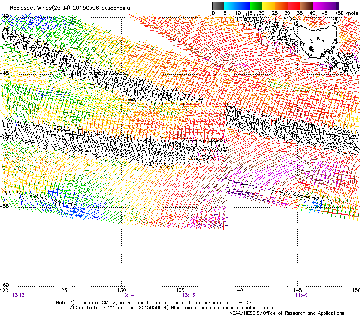This screenshot has width=360, height=316.
Task: Click the -55 latitude axis label
Action: 4,206
